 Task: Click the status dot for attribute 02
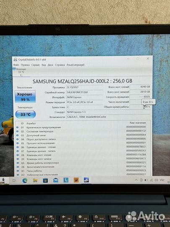point(17,131)
